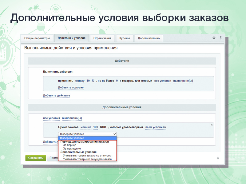Click the Добавить условие link under actions
Image resolution: width=246 pixels, height=184 pixels.
(x=71, y=88)
